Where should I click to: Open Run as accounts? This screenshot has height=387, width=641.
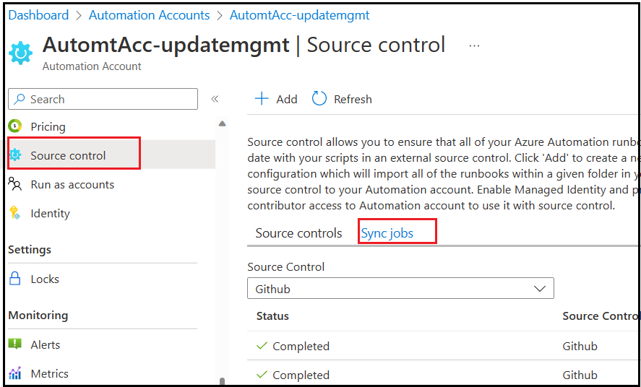[x=72, y=185]
